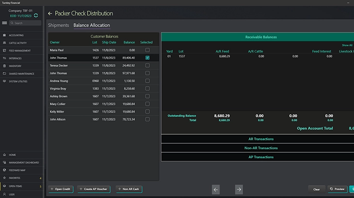The width and height of the screenshot is (354, 198).
Task: Click the Open Items icon
Action: [4, 186]
